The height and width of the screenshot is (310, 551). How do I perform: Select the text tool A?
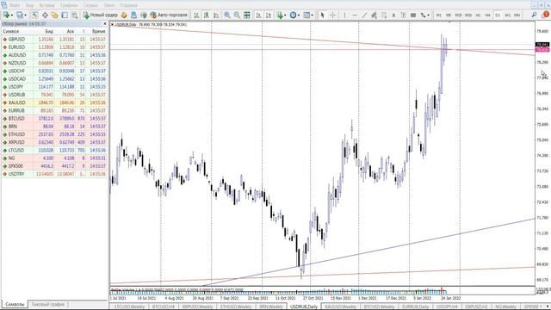[x=393, y=15]
